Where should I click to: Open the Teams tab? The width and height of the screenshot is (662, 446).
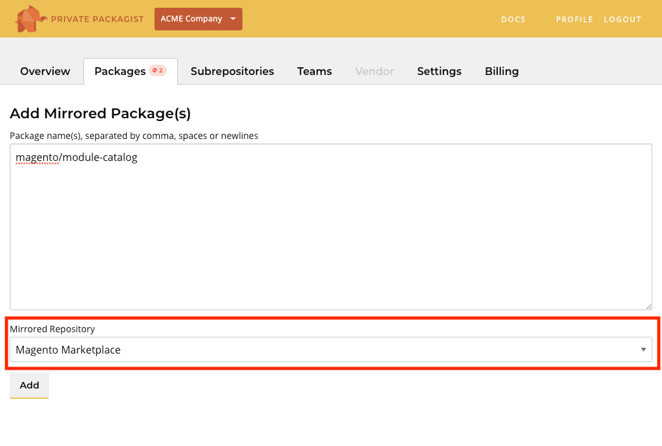tap(314, 71)
